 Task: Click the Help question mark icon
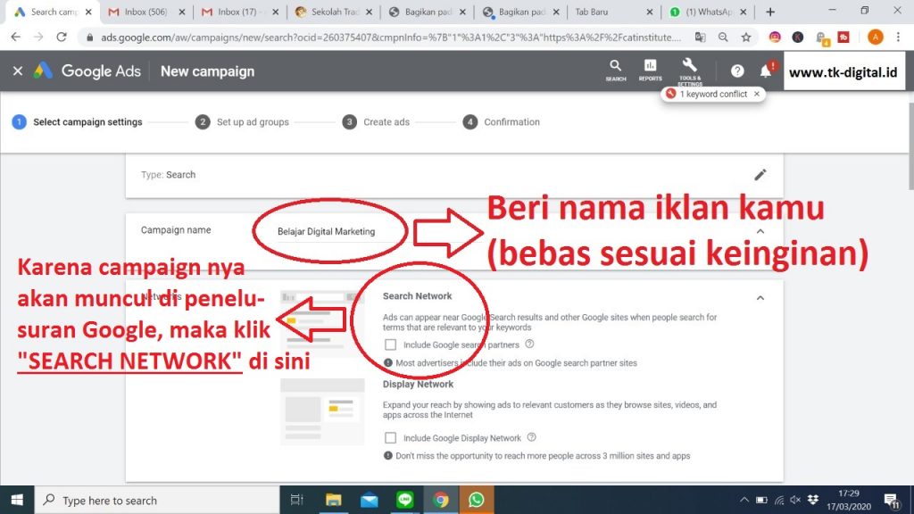tap(737, 71)
